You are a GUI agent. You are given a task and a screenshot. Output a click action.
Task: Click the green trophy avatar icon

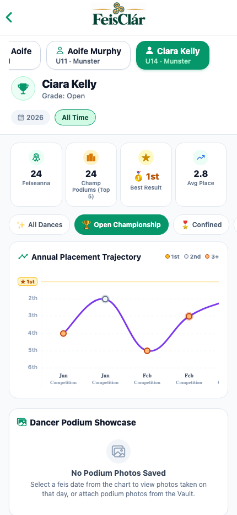pos(23,88)
